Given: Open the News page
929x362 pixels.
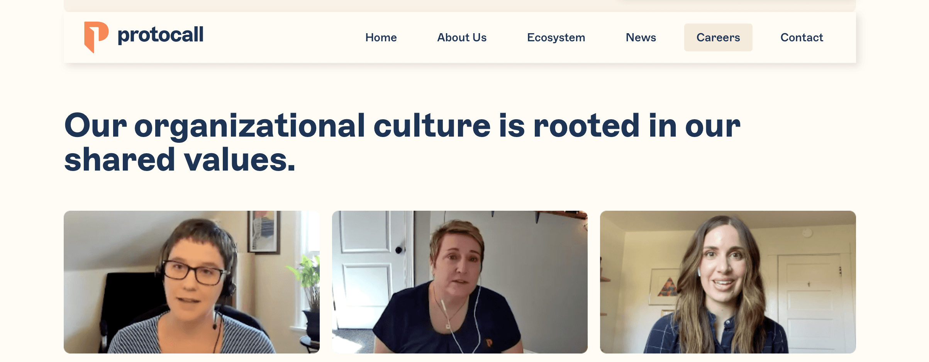Looking at the screenshot, I should [x=641, y=37].
